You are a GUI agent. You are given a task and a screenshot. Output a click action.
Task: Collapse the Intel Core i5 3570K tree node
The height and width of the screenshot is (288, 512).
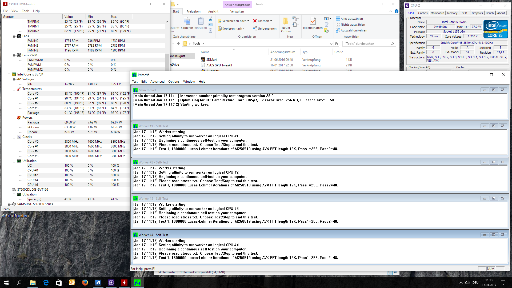(x=9, y=75)
